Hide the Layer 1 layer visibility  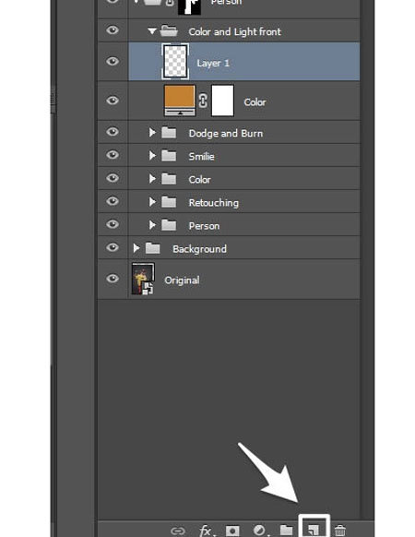[113, 61]
